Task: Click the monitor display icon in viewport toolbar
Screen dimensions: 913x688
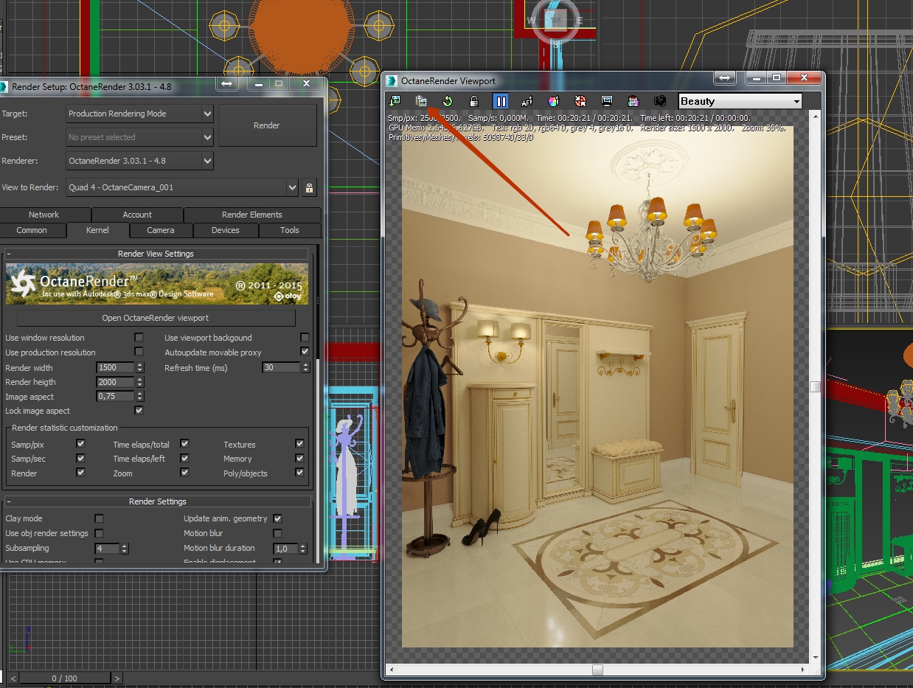Action: (x=607, y=101)
